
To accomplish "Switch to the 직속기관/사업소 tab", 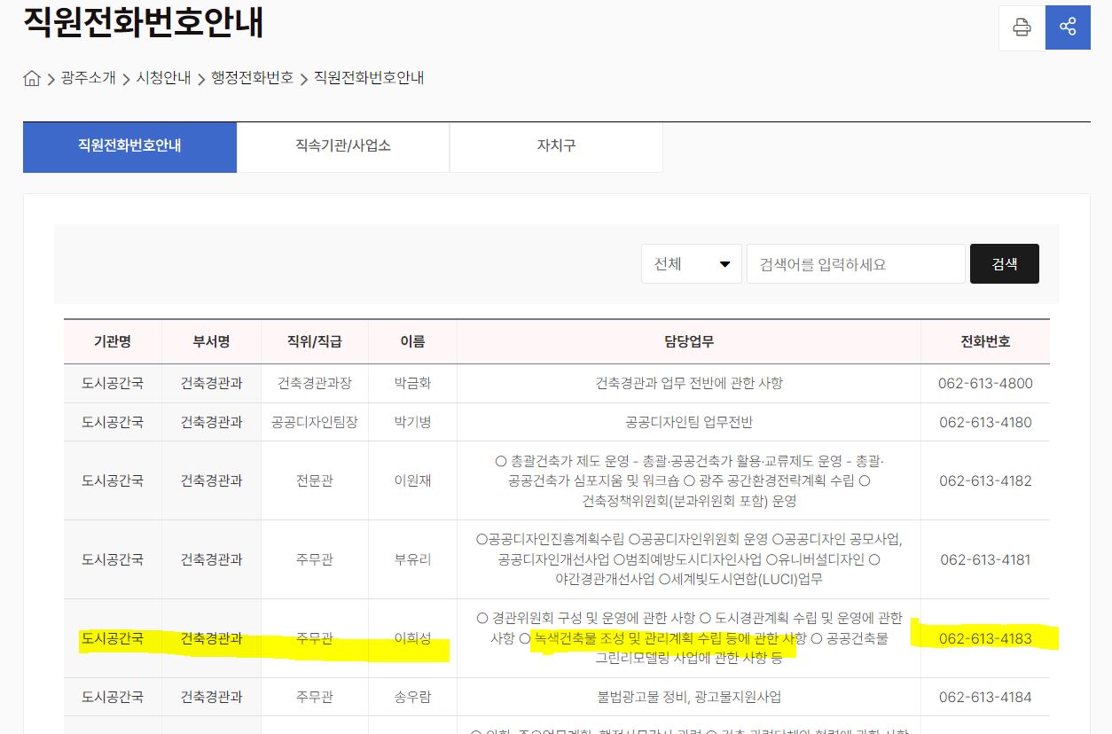I will click(x=343, y=146).
